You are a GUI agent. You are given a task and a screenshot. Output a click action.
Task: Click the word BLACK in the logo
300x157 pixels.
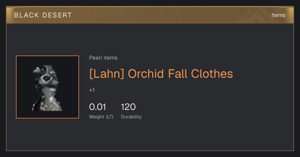[x=26, y=15]
